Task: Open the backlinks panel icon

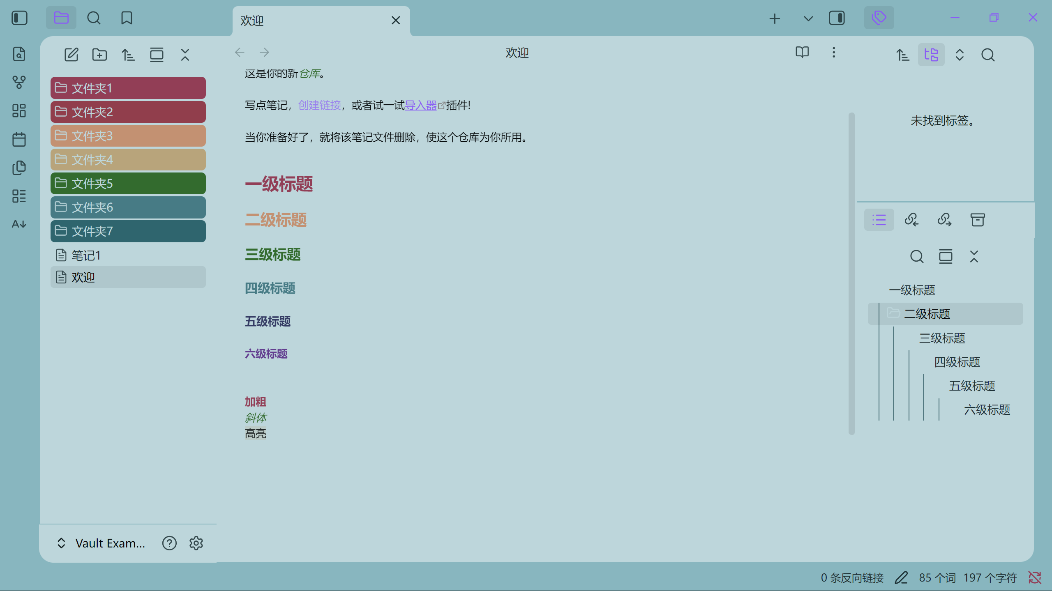Action: pyautogui.click(x=911, y=220)
